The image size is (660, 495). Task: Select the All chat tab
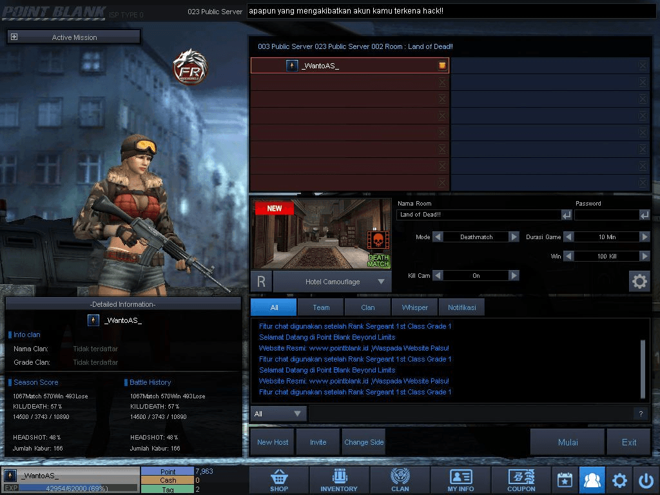(273, 307)
